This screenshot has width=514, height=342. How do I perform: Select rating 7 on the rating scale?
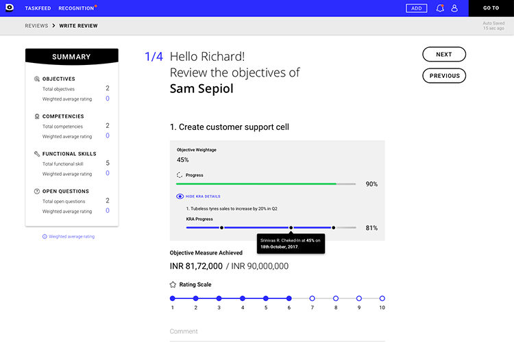click(312, 298)
